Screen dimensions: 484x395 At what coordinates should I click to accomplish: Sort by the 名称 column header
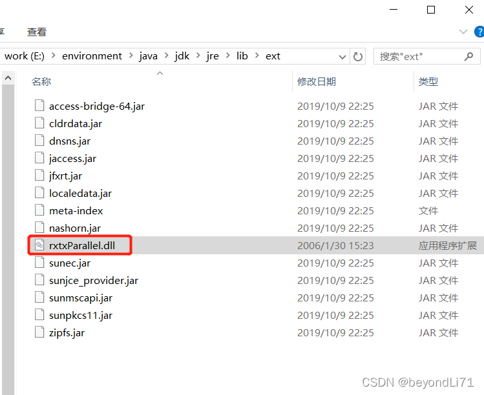[x=41, y=81]
